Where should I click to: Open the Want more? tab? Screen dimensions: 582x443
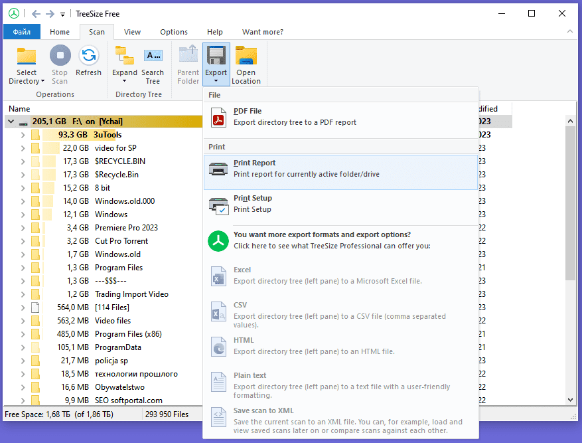click(263, 32)
